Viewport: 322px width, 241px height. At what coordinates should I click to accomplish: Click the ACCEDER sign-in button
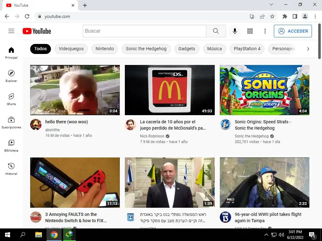293,31
